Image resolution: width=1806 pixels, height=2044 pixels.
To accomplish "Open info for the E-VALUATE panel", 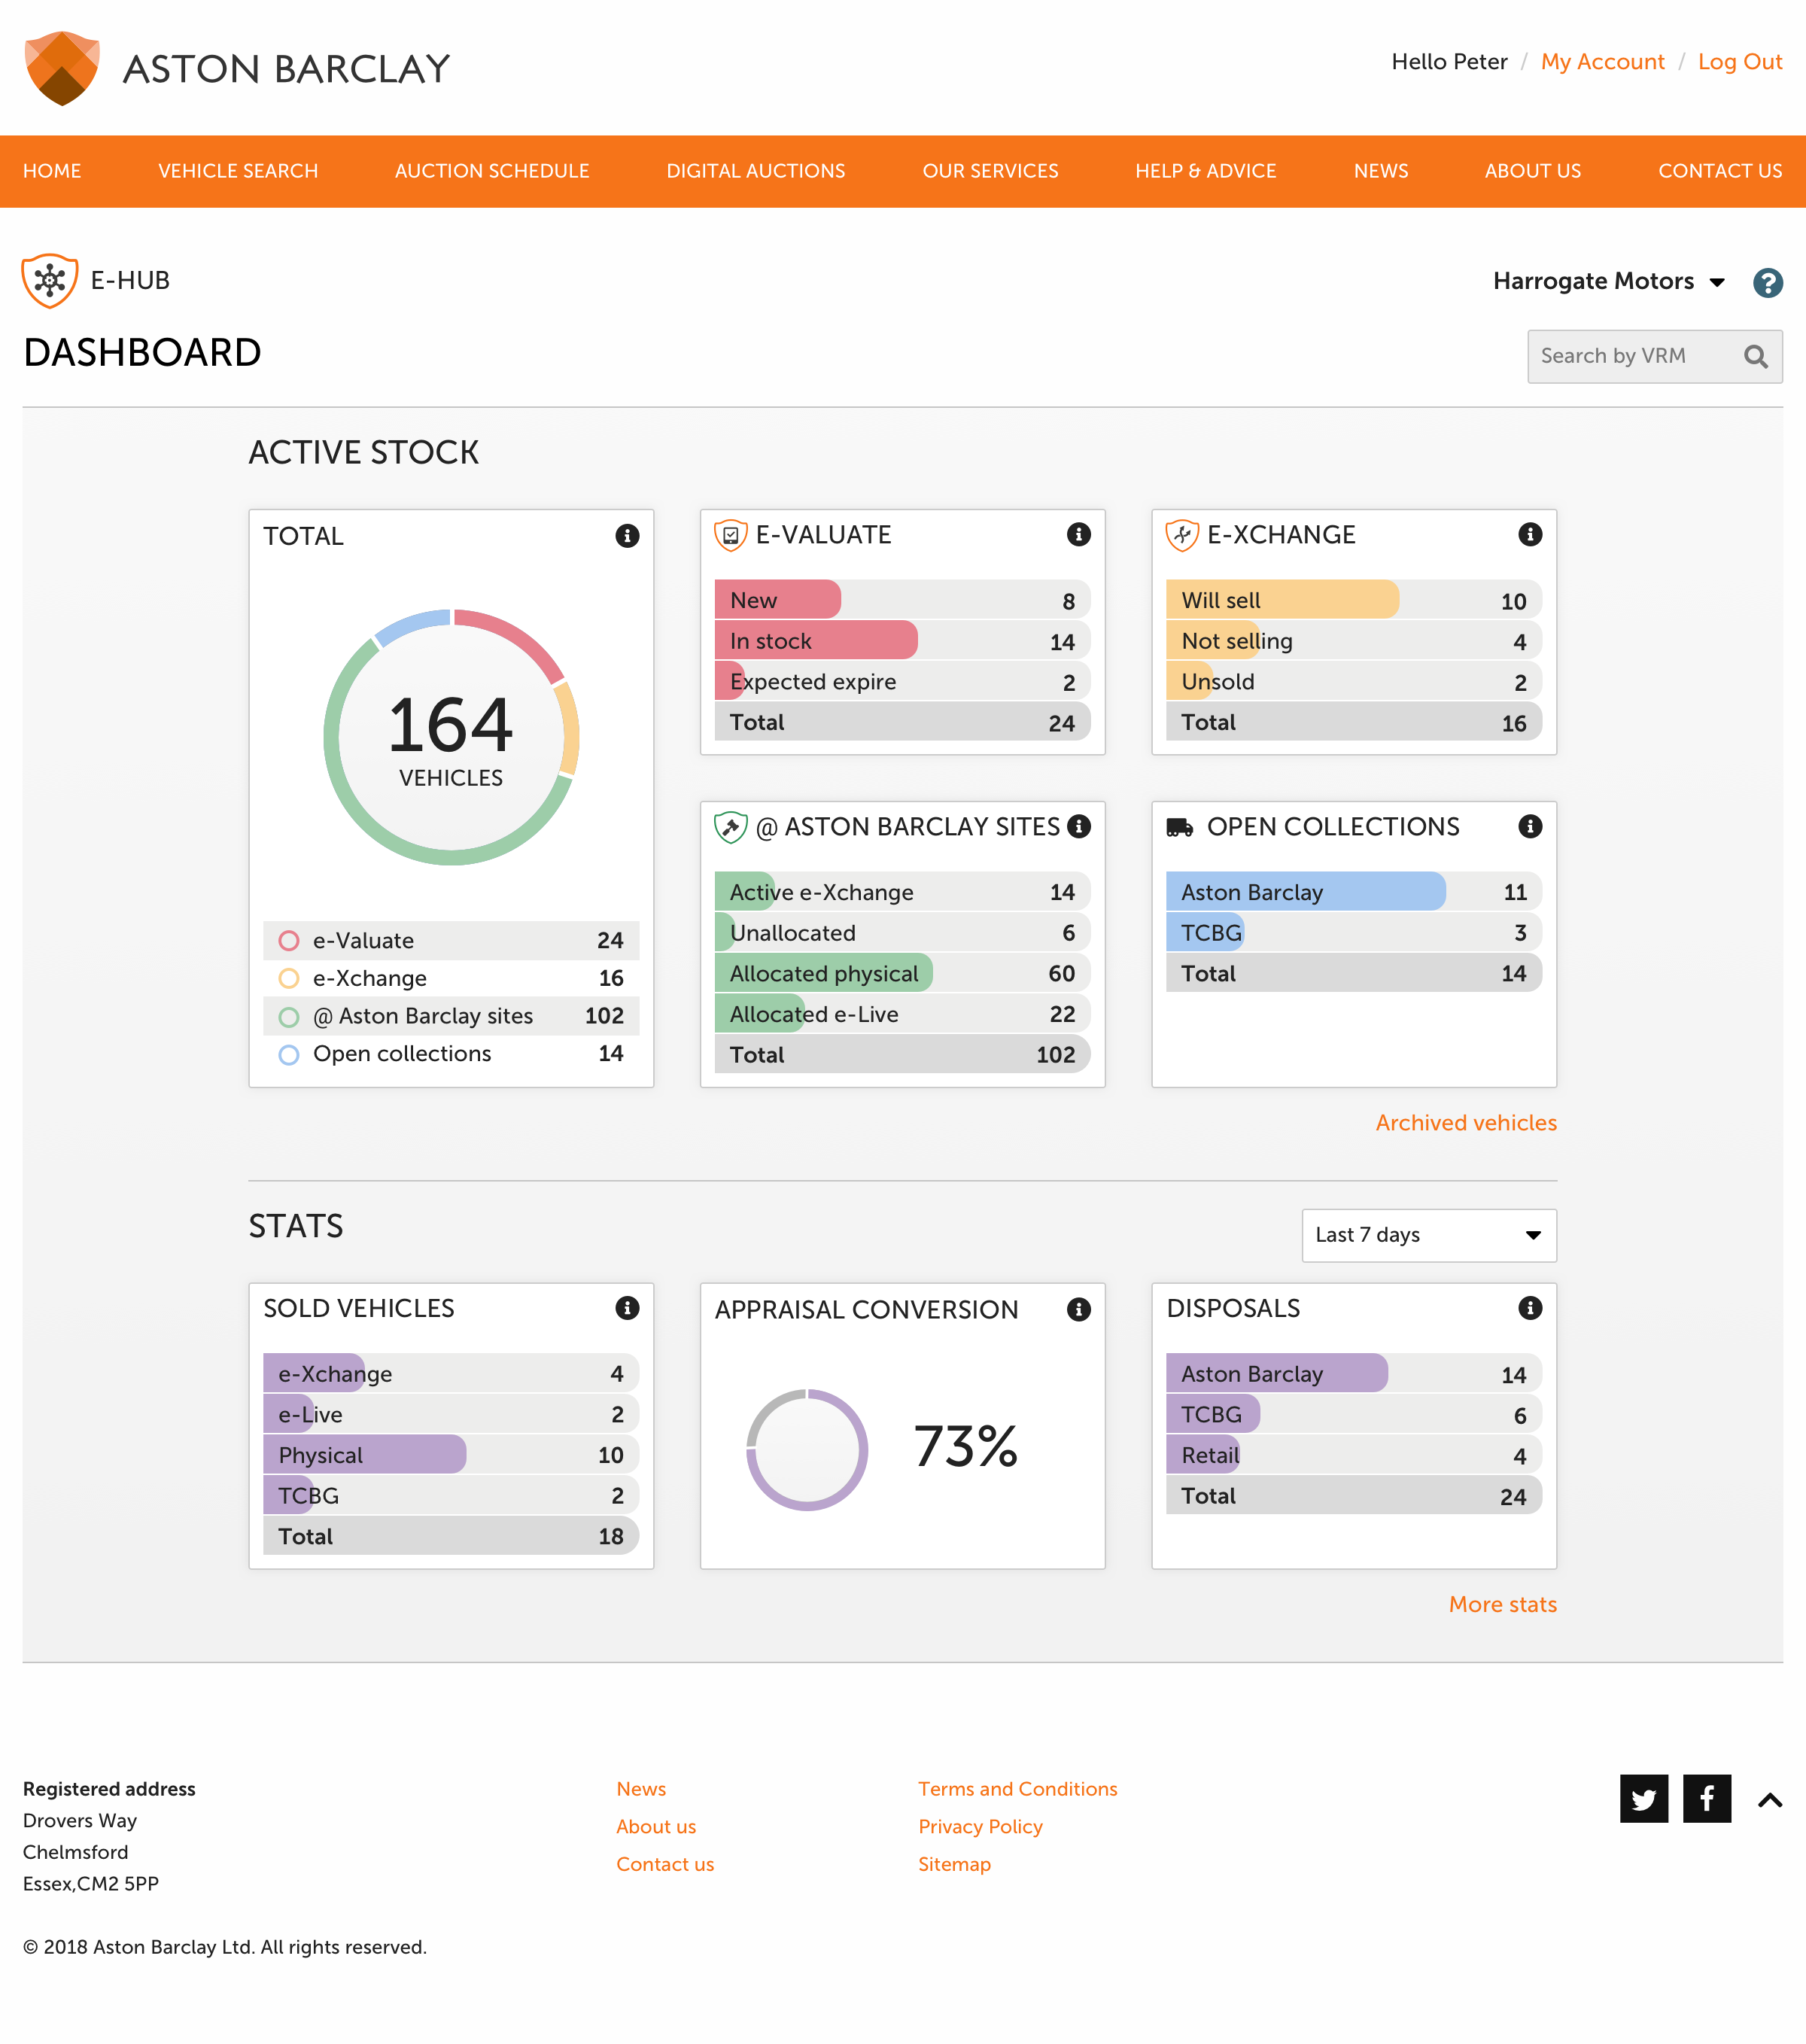I will pos(1079,534).
